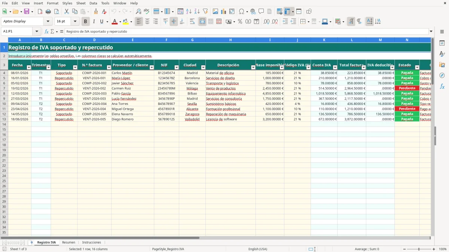Click the 100% zoom level
The image size is (449, 252).
coord(443,249)
